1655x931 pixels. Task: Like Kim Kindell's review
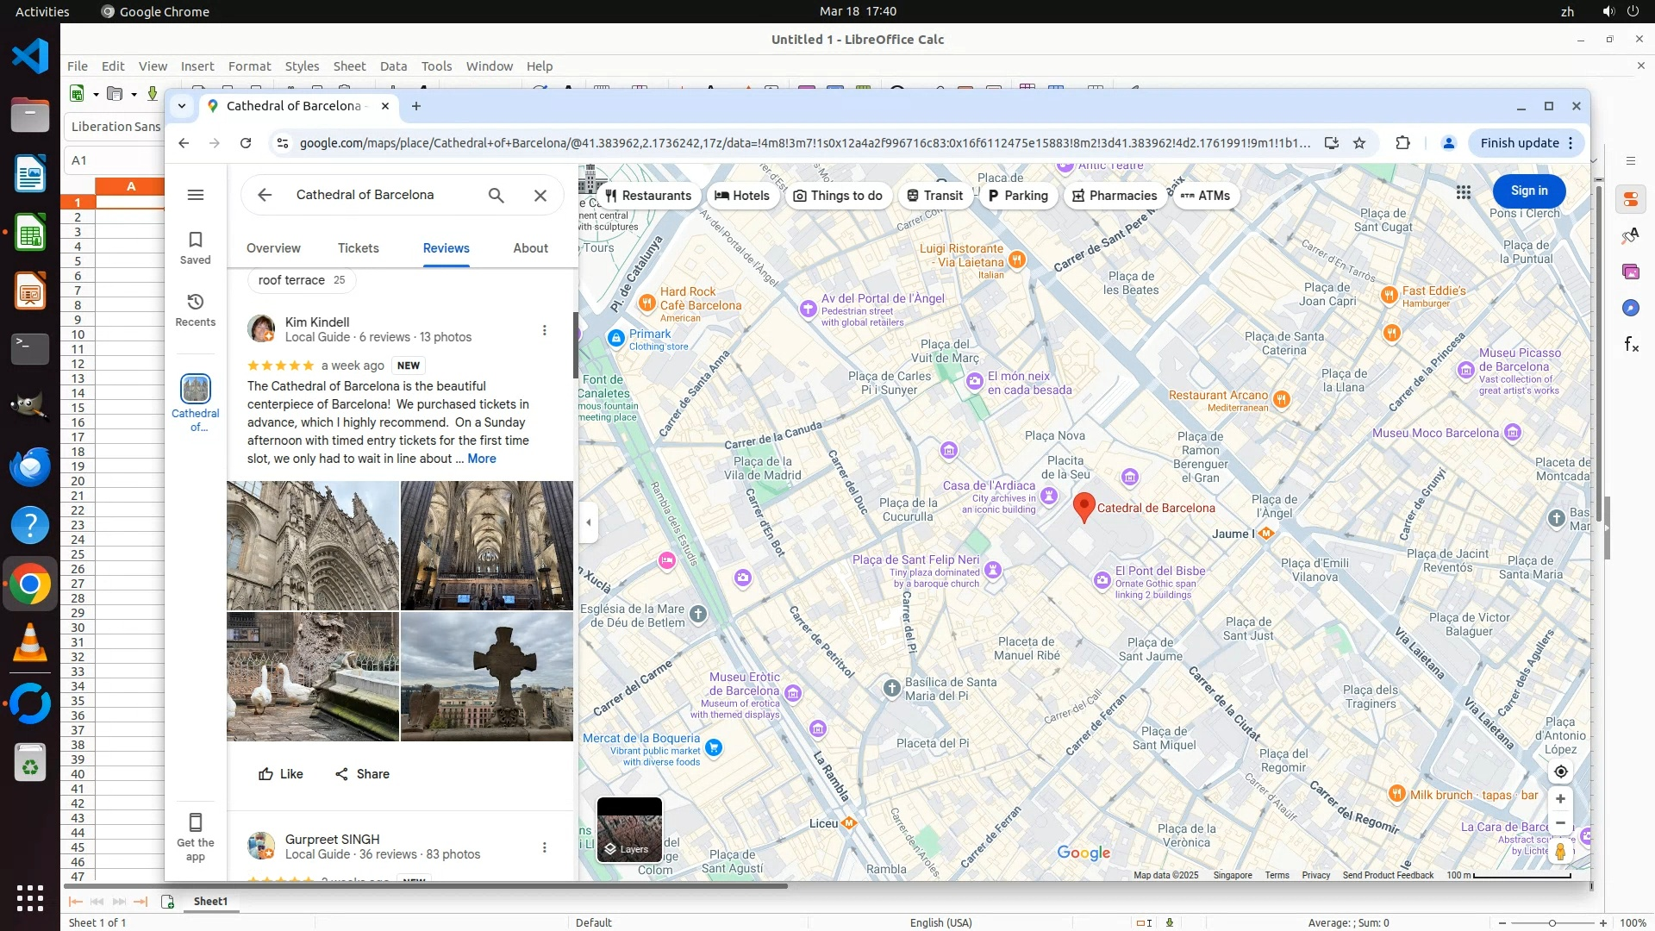click(281, 774)
